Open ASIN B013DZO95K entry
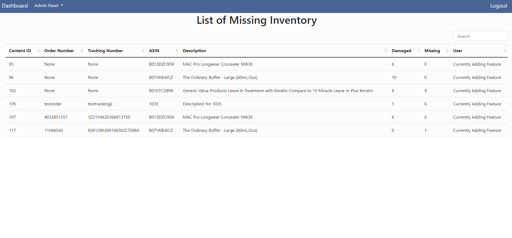Screen dimensions: 512x238 [162, 64]
